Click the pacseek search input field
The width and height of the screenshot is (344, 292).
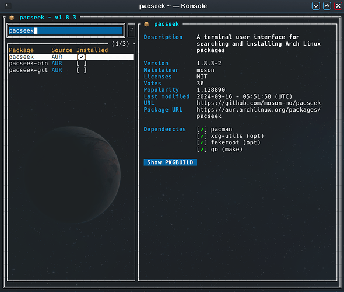[x=66, y=30]
